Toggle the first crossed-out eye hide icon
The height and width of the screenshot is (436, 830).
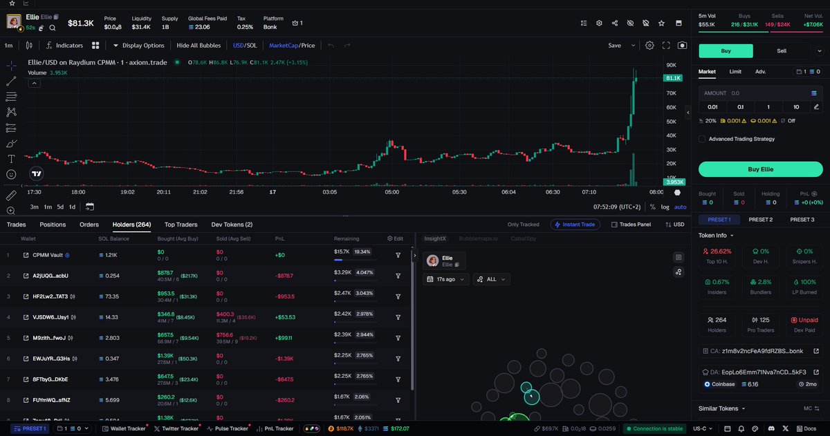tap(630, 23)
